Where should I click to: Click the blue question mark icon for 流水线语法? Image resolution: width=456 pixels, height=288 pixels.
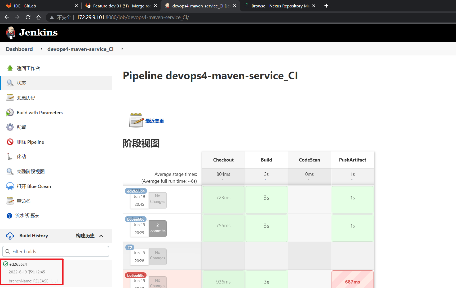click(9, 216)
